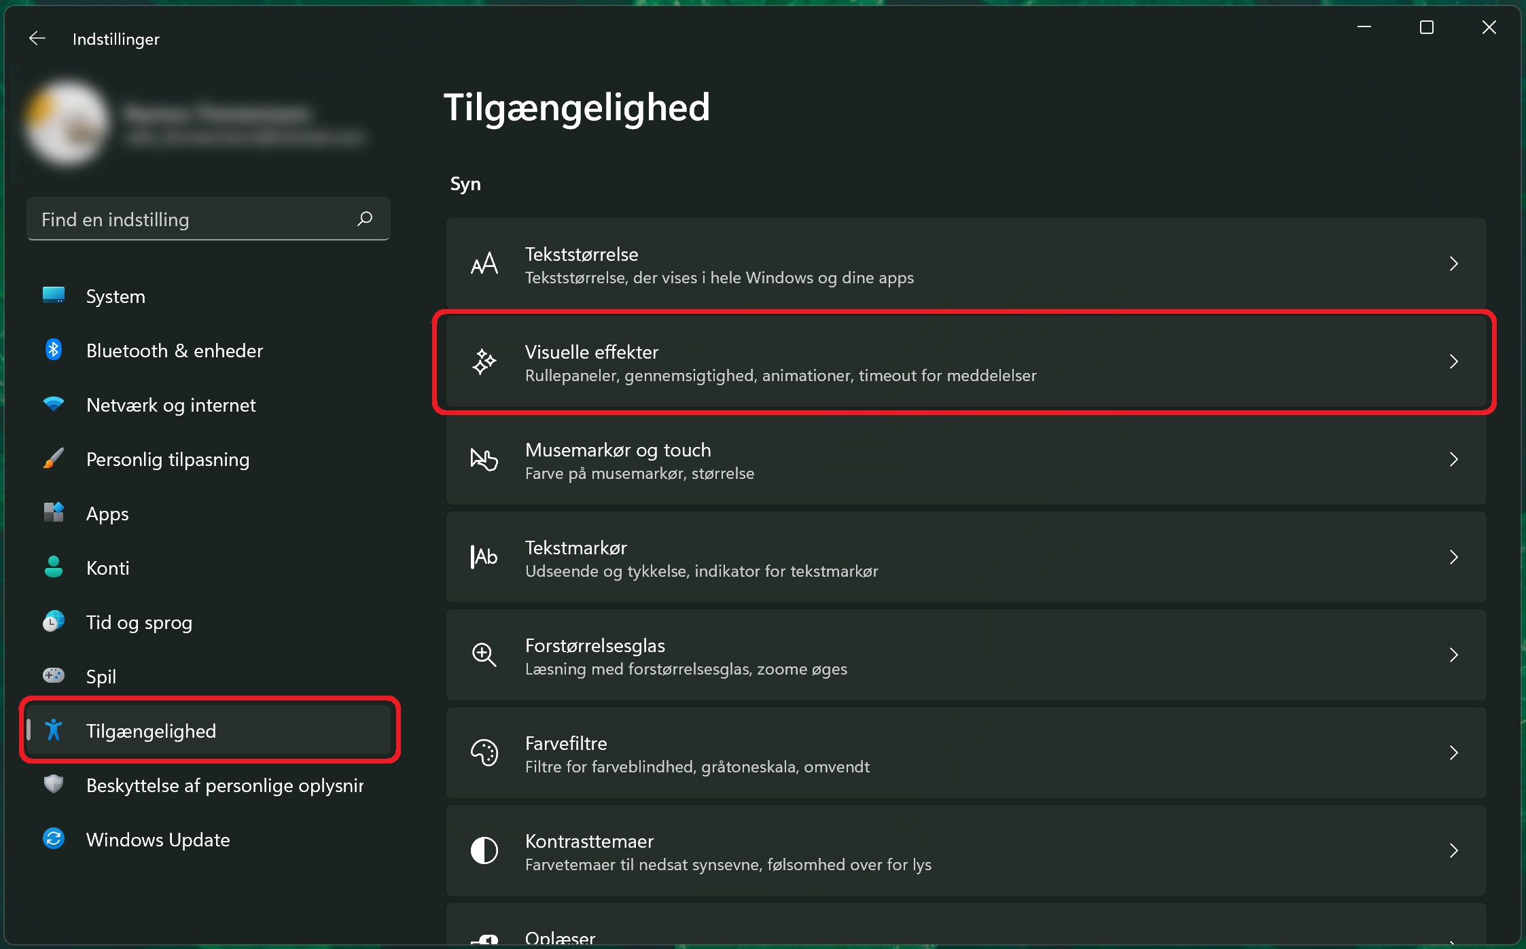1526x949 pixels.
Task: Click the Farvefiltre palette icon
Action: click(484, 753)
